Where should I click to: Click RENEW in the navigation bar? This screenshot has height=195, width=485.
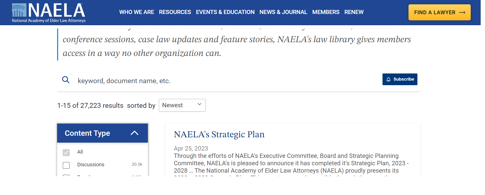pyautogui.click(x=354, y=12)
